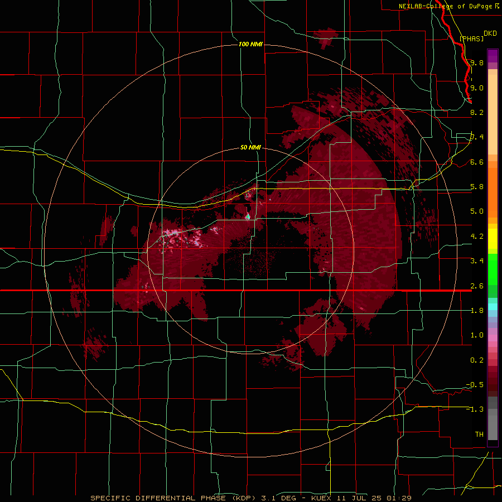Click the 5.0 value on the color scale
The image size is (502, 502).
477,211
